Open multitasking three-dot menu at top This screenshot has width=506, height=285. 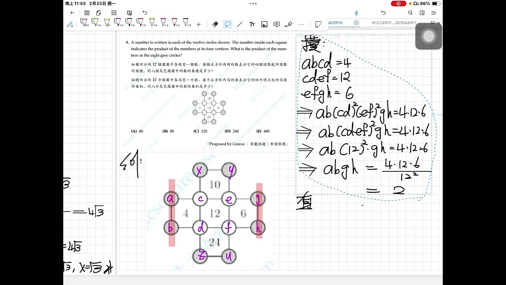[253, 4]
